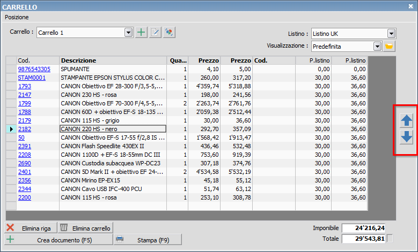Click the price cell 63,12
The image size is (418, 252).
(x=237, y=189)
